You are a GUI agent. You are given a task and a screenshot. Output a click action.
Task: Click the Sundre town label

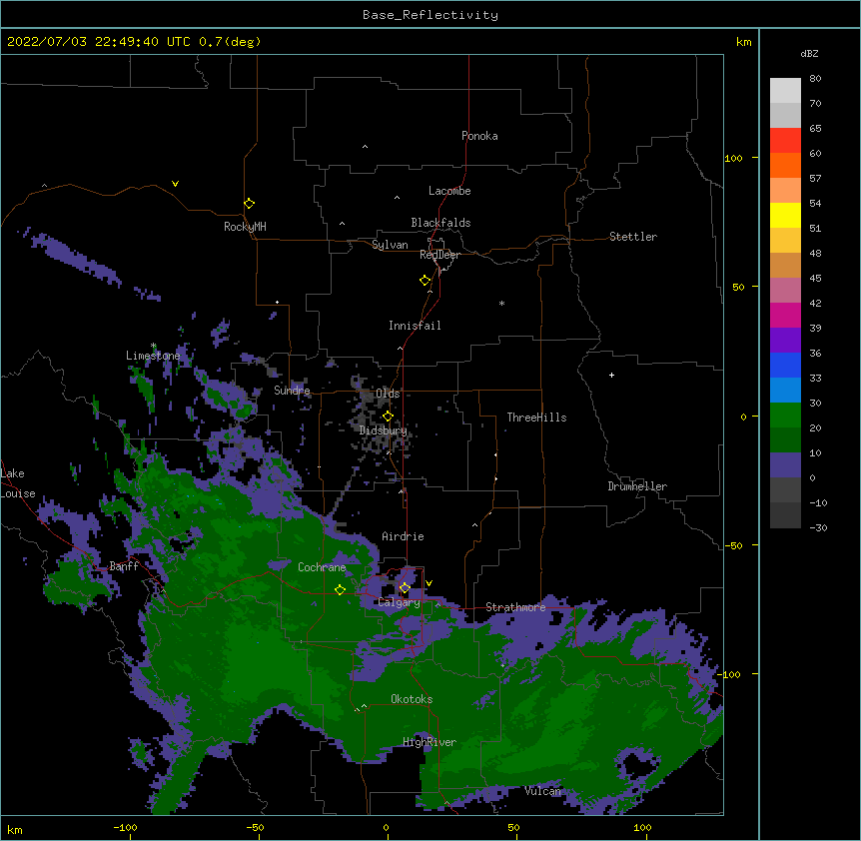tap(292, 391)
